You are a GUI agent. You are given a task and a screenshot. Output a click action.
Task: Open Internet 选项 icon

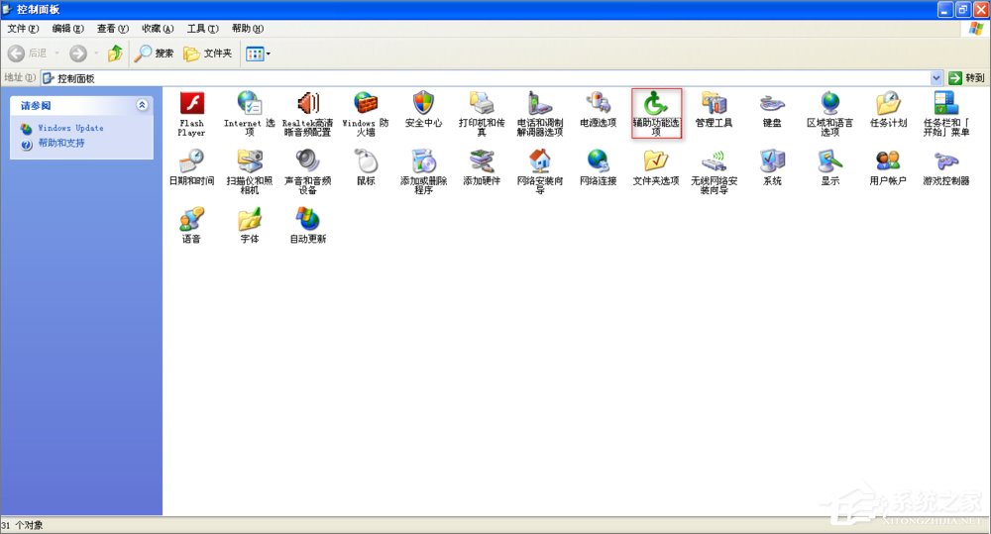tap(249, 104)
